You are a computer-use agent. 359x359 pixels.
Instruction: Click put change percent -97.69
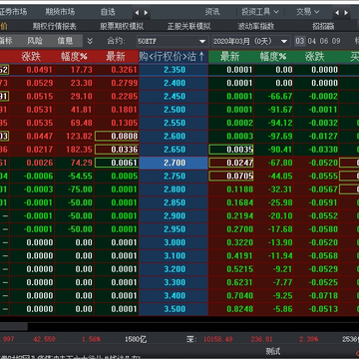[x=281, y=137]
